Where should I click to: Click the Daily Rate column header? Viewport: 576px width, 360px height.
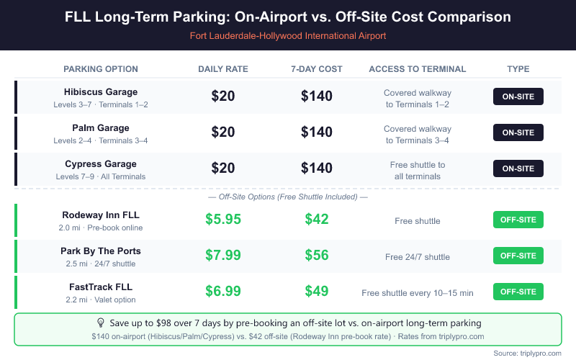pos(223,69)
